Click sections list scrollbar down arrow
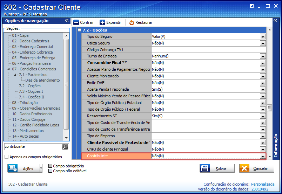Screen dimensions: 282x194 tap(66, 138)
